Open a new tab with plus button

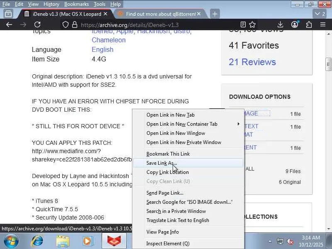pos(215,14)
